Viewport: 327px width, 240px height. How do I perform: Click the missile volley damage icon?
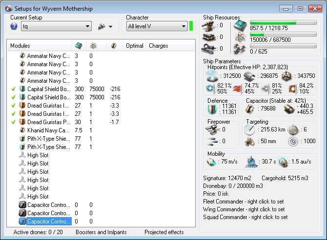click(x=212, y=142)
